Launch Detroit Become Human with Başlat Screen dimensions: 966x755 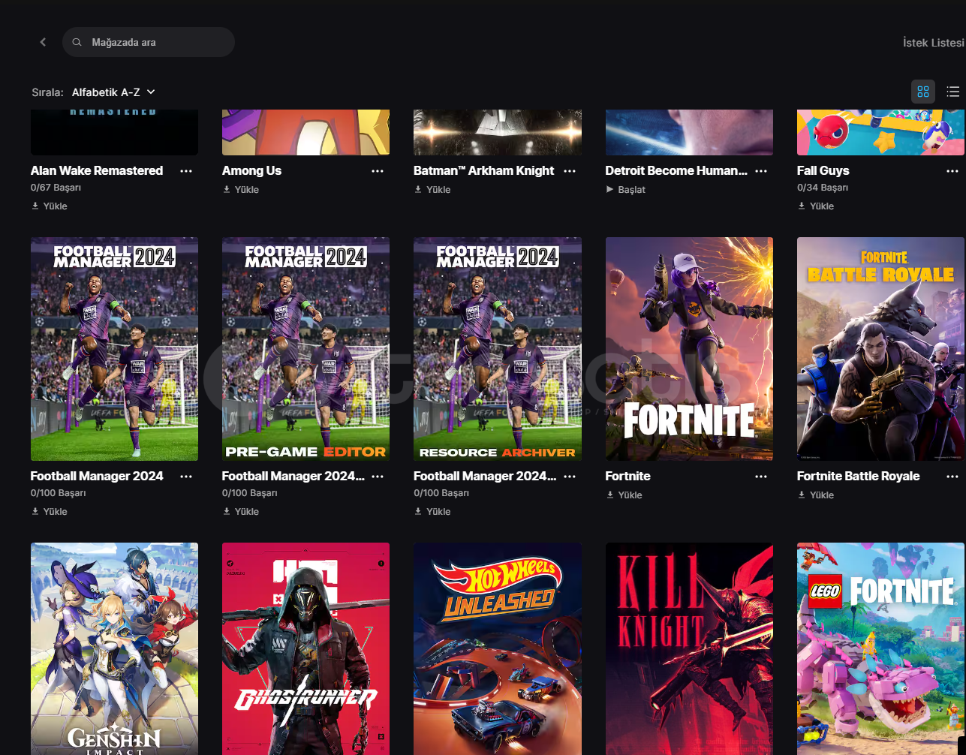tap(626, 190)
